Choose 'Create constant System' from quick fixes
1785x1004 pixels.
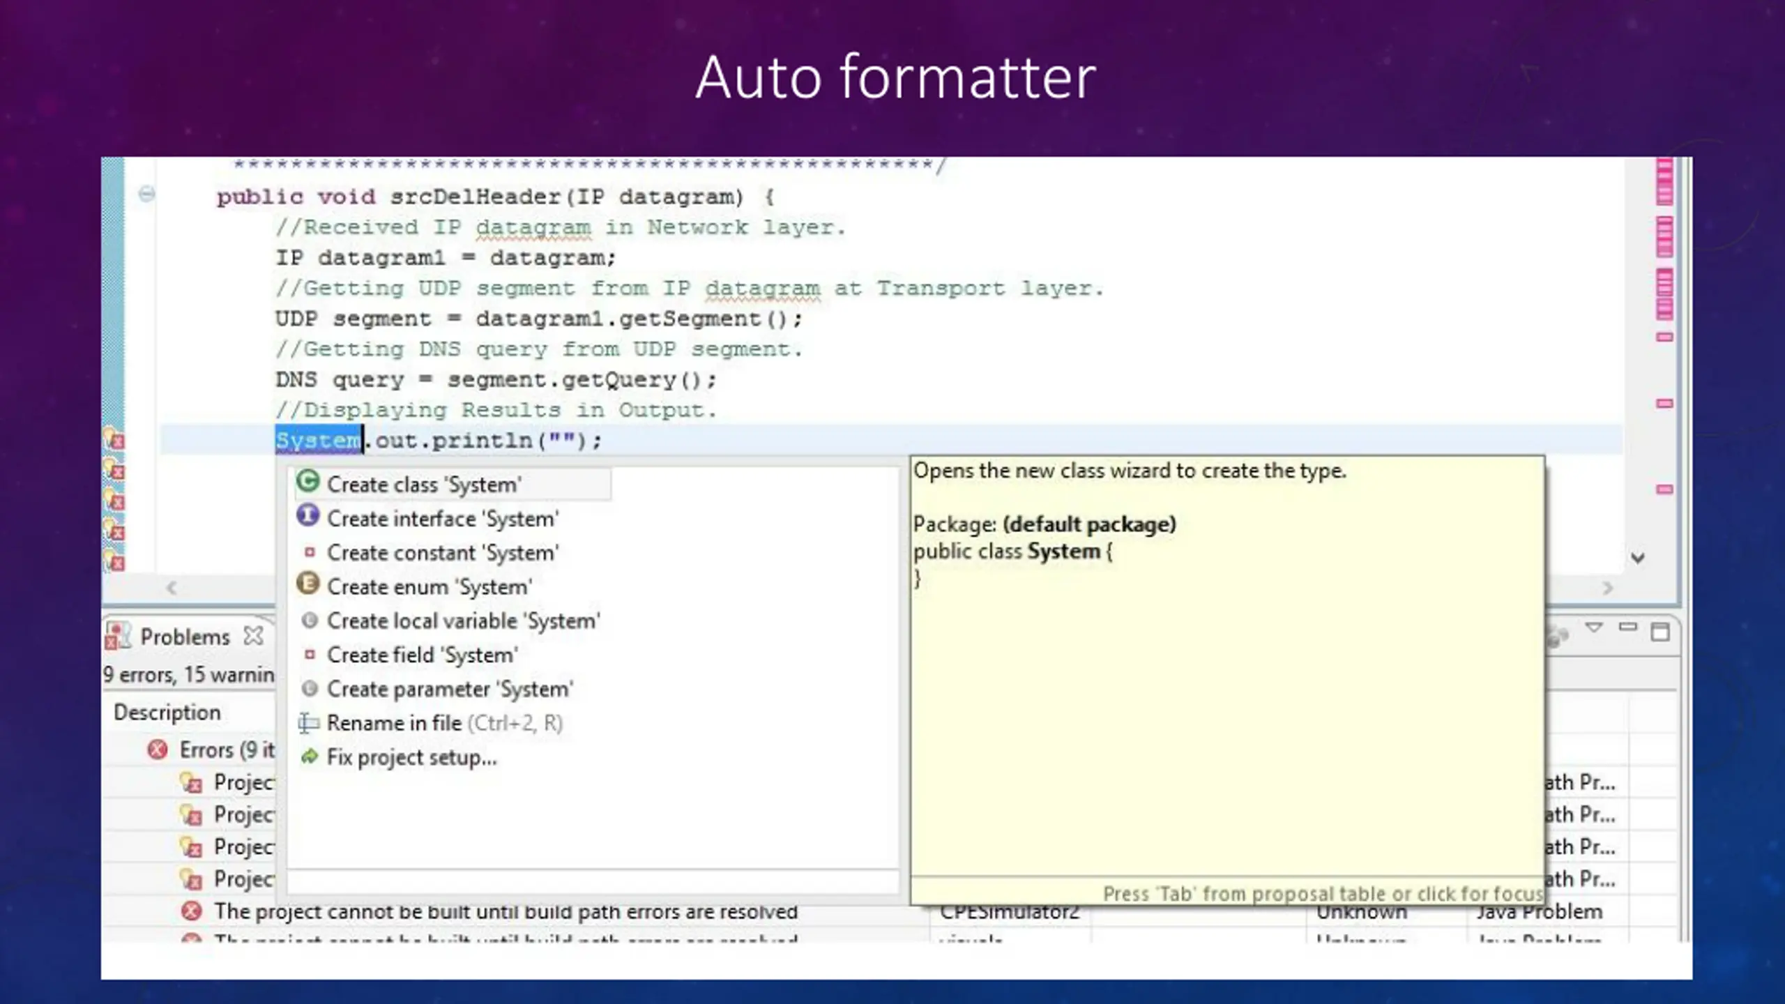(x=443, y=553)
